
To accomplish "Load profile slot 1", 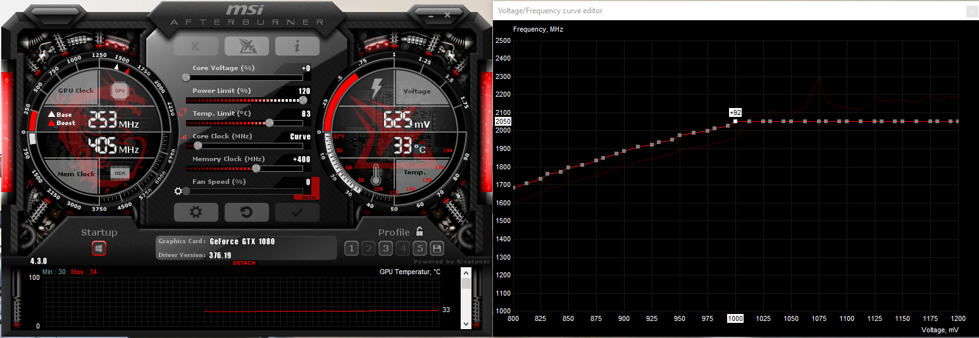I will click(351, 248).
